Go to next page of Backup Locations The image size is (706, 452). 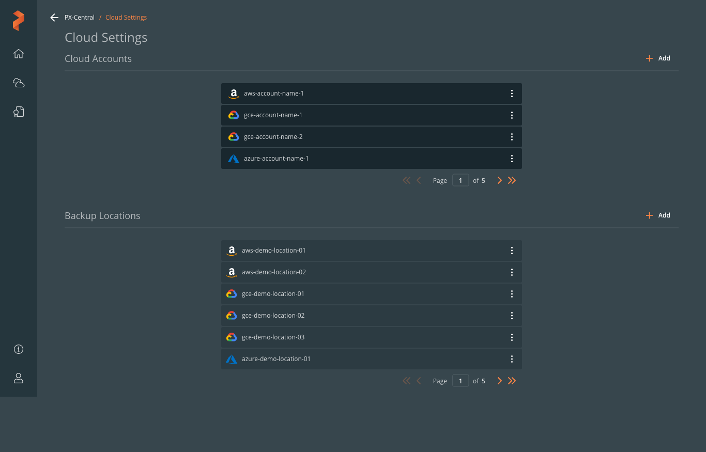[x=499, y=381]
